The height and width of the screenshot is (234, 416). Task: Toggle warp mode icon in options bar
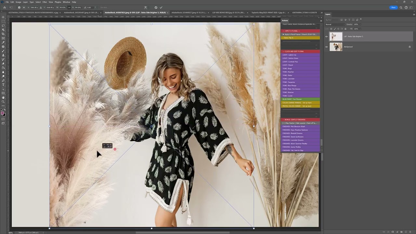(145, 7)
